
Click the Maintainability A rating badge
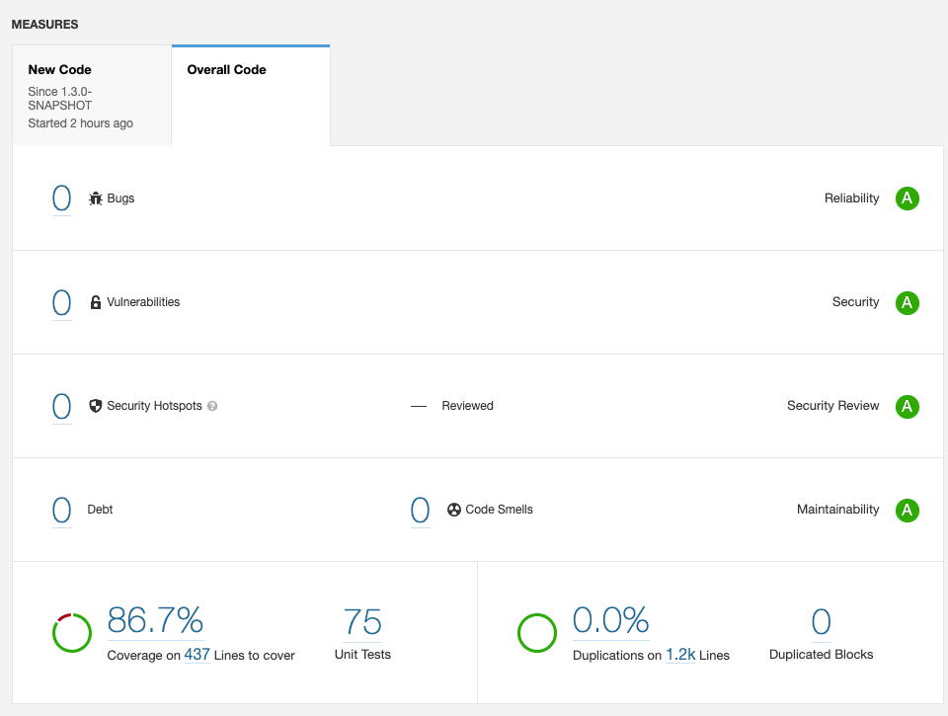click(907, 510)
